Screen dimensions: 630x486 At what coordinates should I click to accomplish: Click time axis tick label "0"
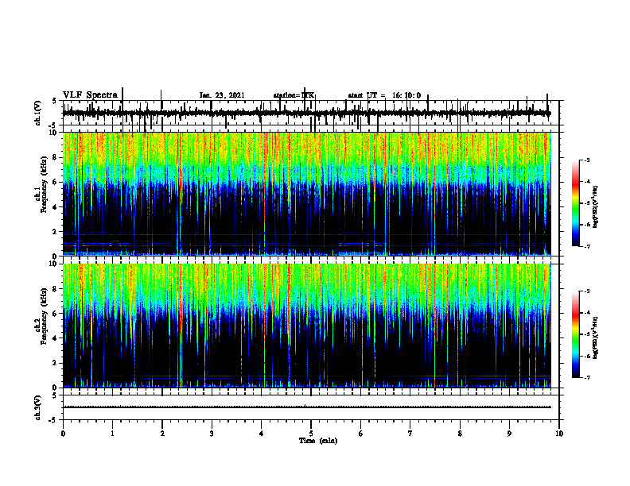(x=63, y=434)
